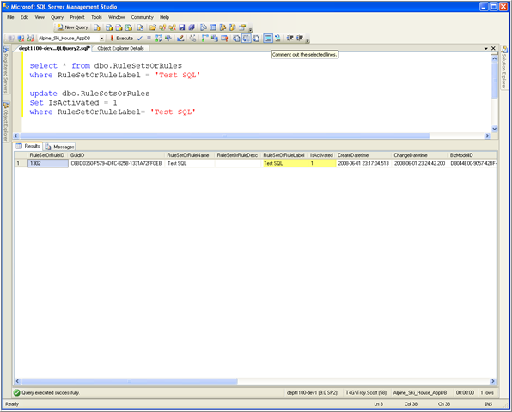Image resolution: width=512 pixels, height=412 pixels.
Task: Toggle Results to Text output mode
Action: [x=236, y=39]
